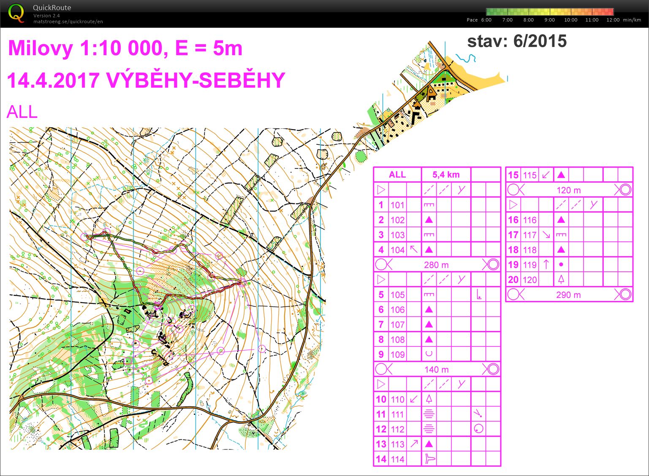This screenshot has height=476, width=649.
Task: Click the tree symbol in row 120
Action: [x=561, y=279]
